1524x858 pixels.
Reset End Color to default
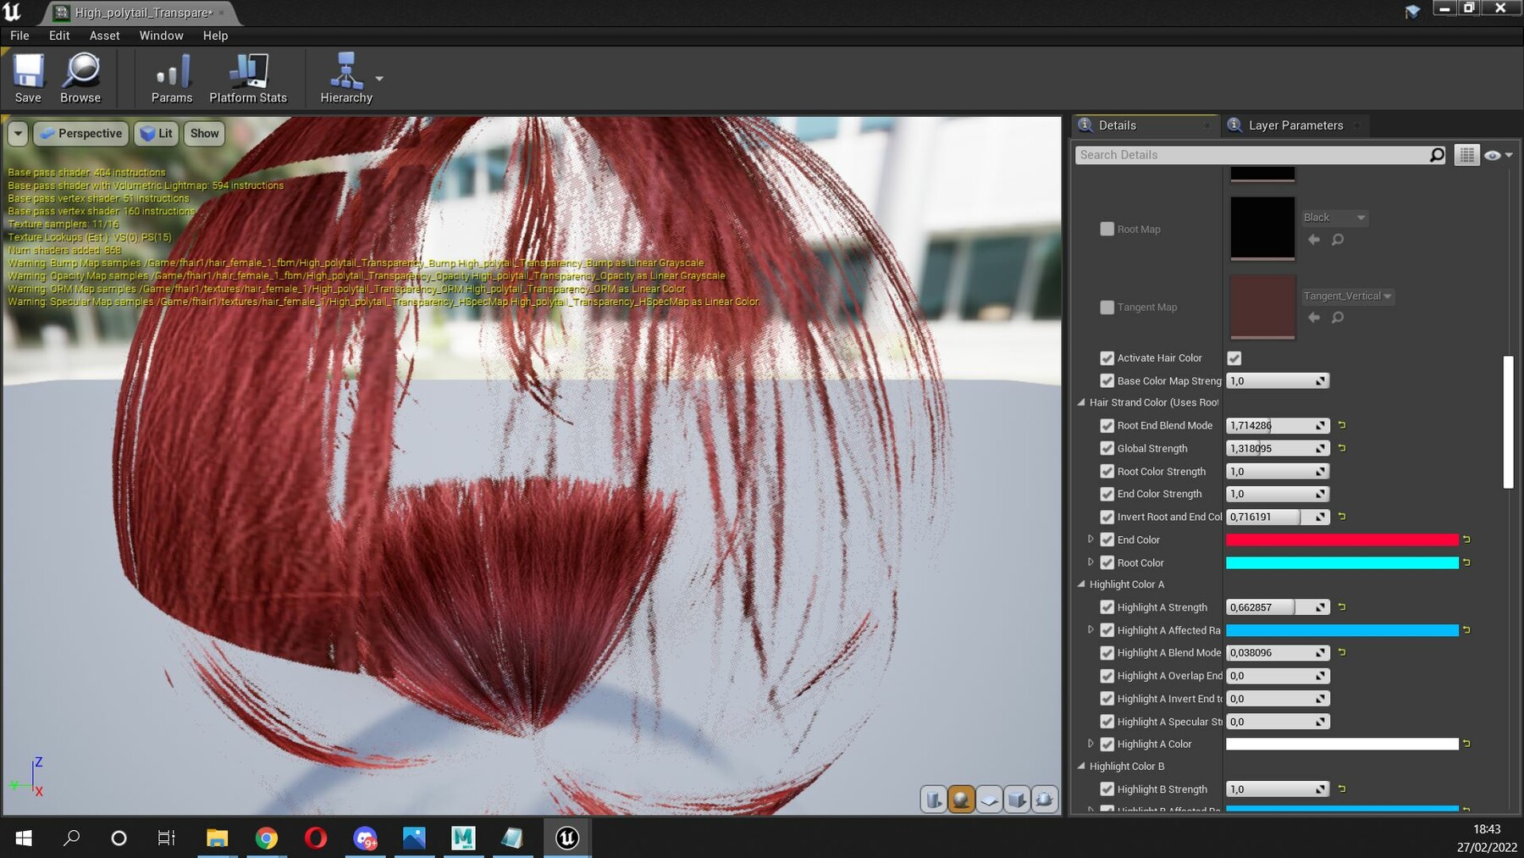(x=1466, y=540)
